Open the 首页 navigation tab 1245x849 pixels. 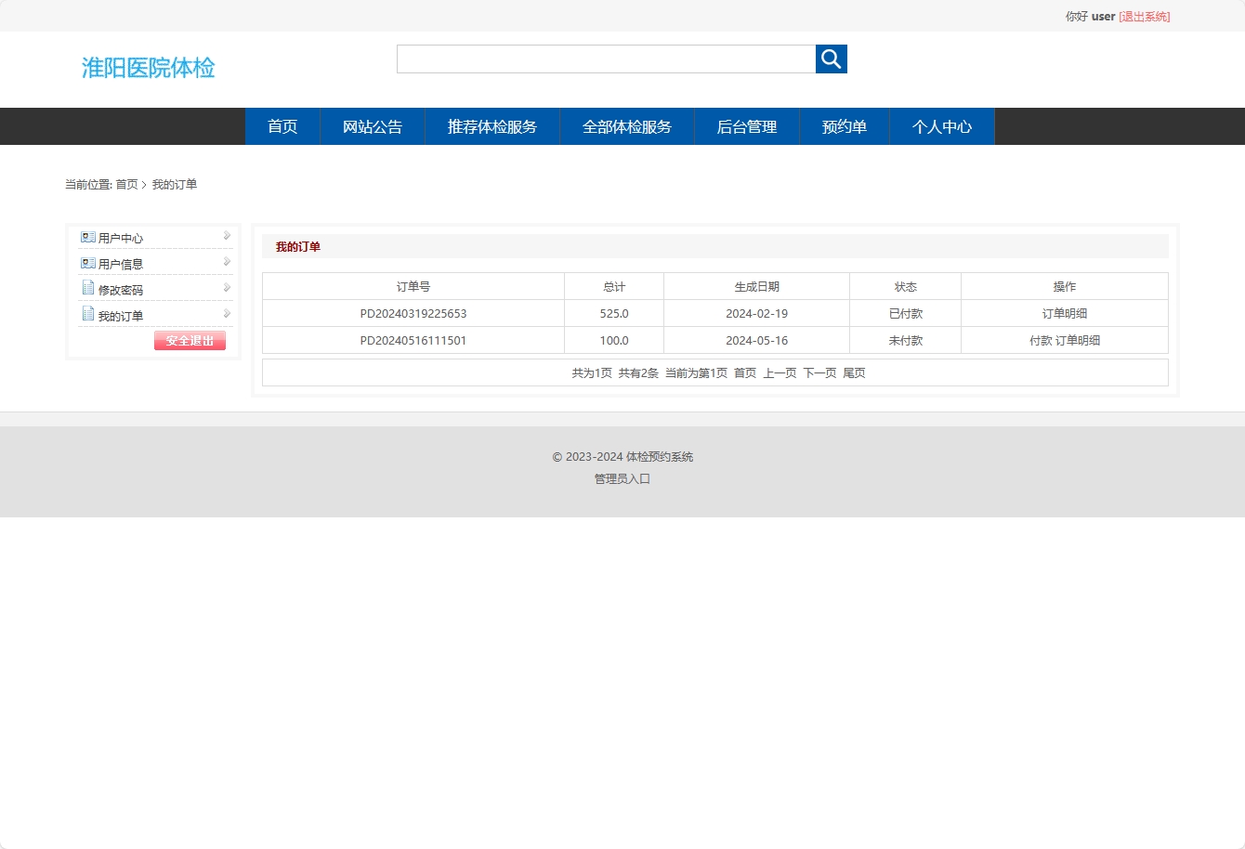click(x=282, y=126)
